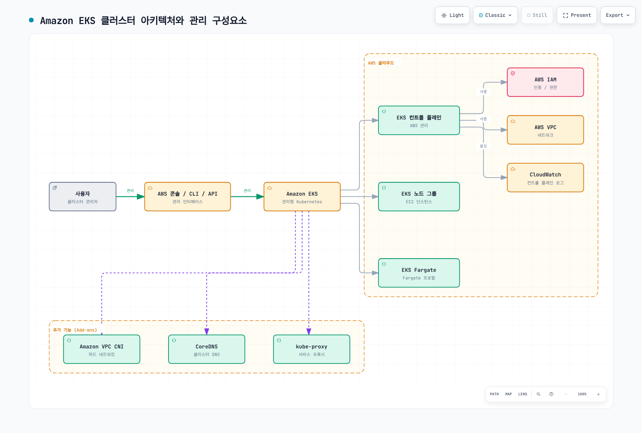
Task: Select the kube-proxy node
Action: 312,349
